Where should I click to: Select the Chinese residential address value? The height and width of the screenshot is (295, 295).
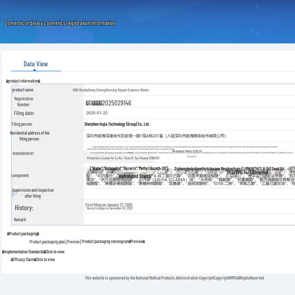point(156,136)
